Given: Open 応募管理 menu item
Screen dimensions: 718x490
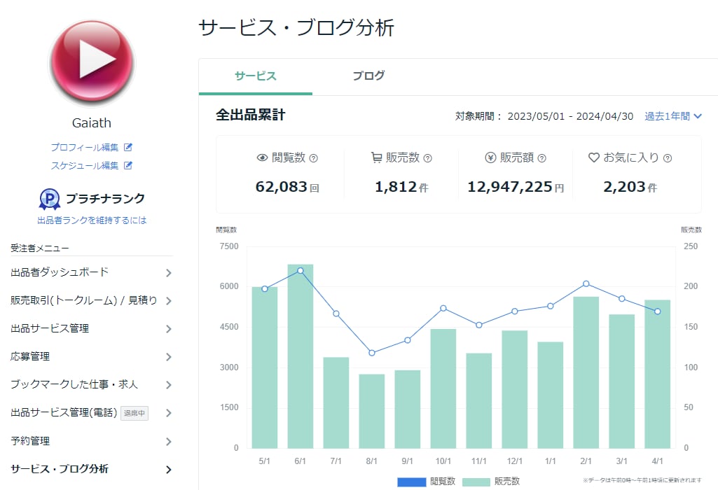Looking at the screenshot, I should click(x=91, y=356).
